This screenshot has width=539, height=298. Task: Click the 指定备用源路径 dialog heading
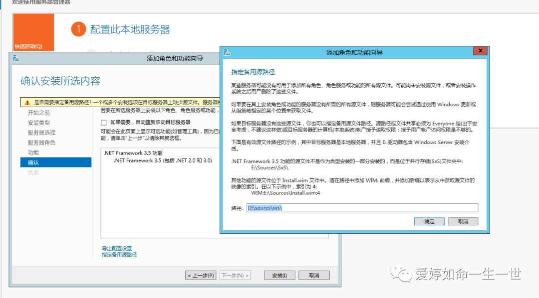point(253,72)
